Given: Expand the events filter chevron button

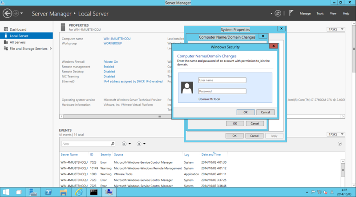Looking at the screenshot, I should [340, 144].
